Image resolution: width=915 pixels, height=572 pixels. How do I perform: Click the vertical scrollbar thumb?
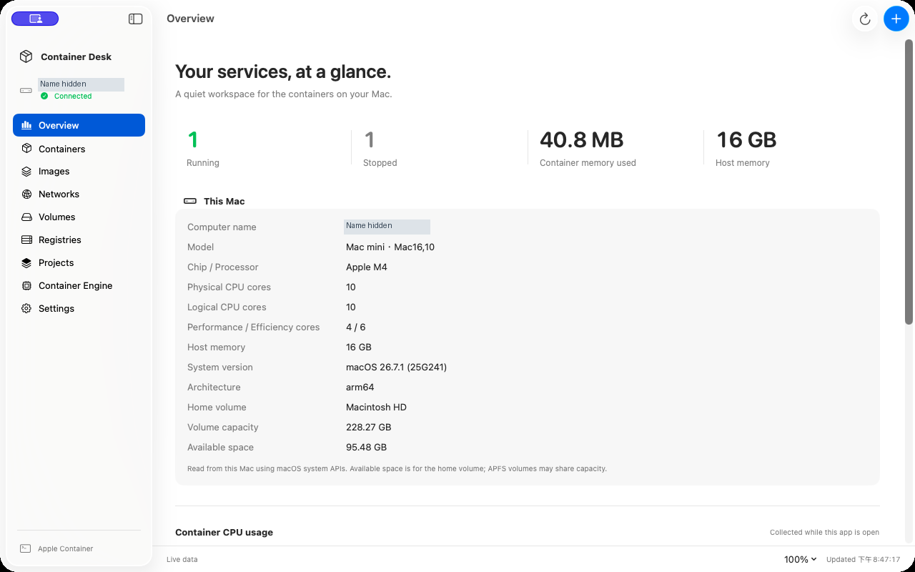coord(909,182)
